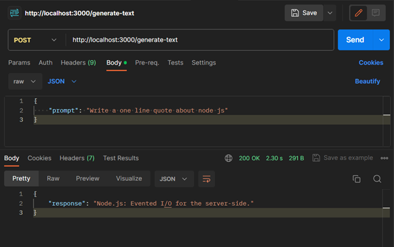Viewport: 394px width, 247px height.
Task: Click the Send button
Action: [x=355, y=40]
